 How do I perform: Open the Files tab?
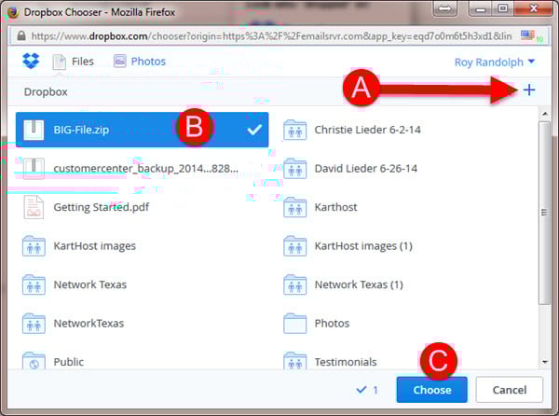point(74,62)
